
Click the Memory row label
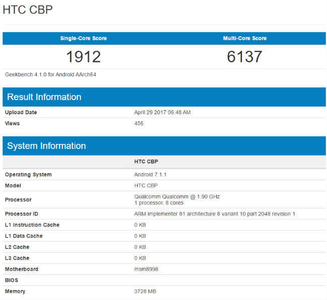15,291
